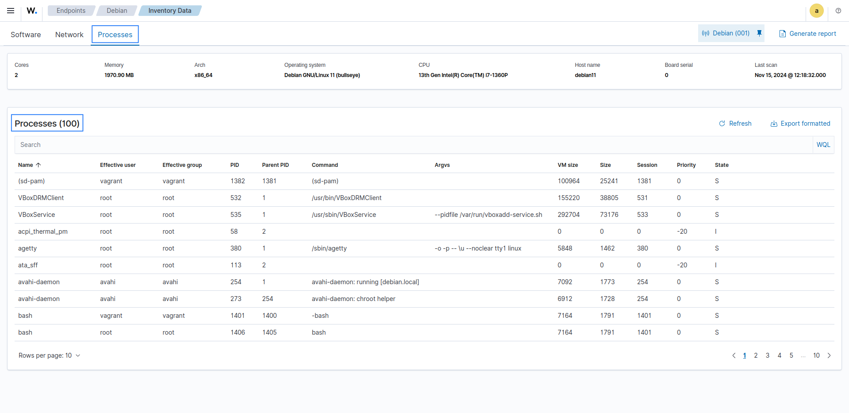Image resolution: width=849 pixels, height=413 pixels.
Task: Refresh the processes table
Action: point(735,124)
